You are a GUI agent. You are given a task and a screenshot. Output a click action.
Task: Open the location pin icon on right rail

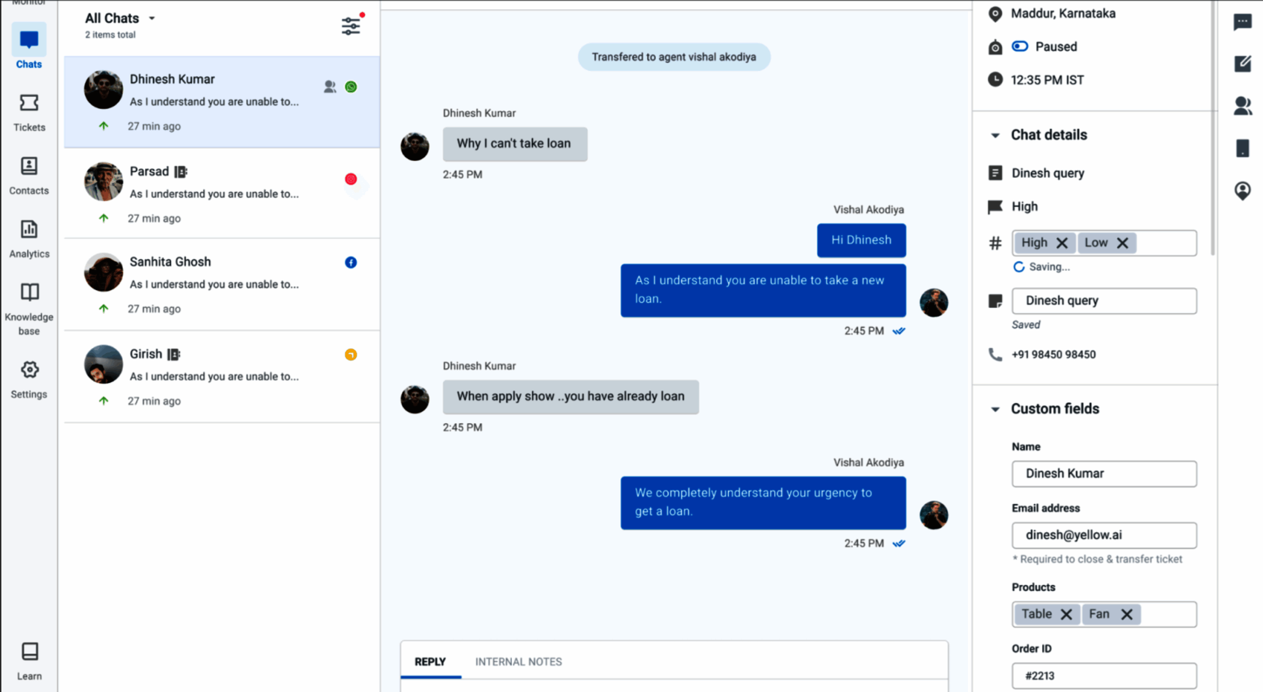1242,191
